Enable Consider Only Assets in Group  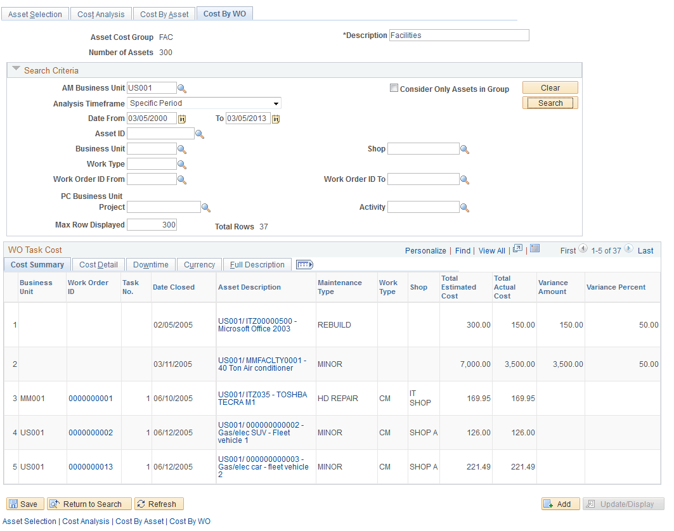point(394,89)
